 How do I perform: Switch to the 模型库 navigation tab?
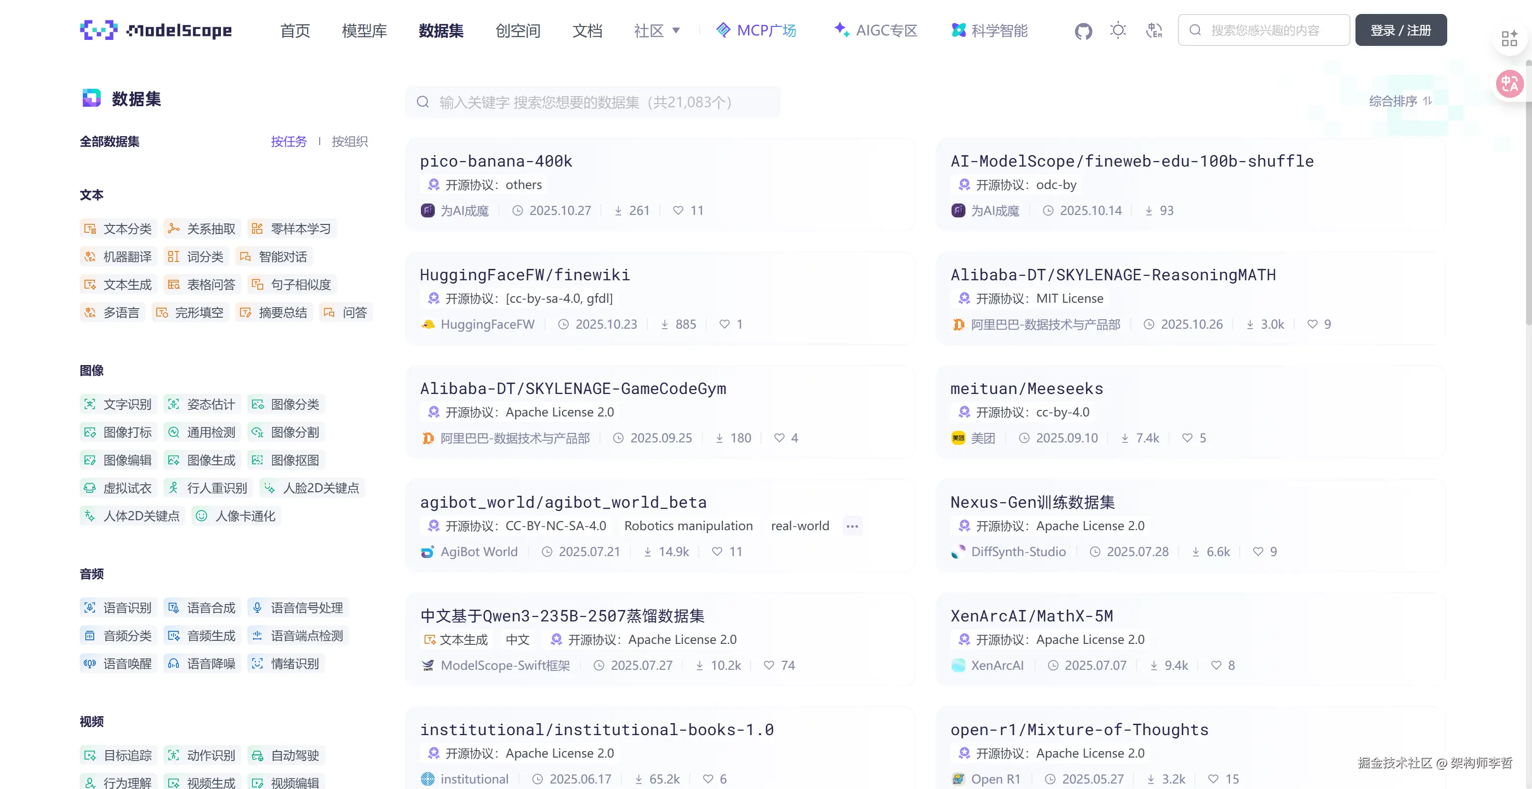tap(365, 30)
